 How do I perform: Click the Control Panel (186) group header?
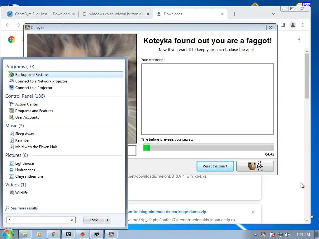point(25,96)
